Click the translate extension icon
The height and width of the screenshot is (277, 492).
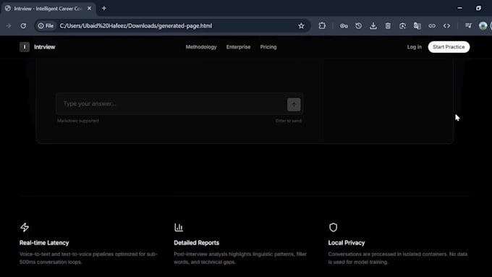point(417,26)
